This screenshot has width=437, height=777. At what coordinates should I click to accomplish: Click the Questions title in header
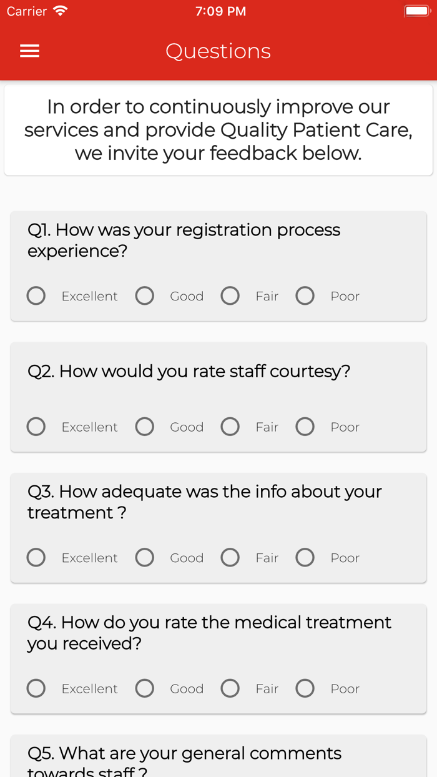click(x=218, y=51)
